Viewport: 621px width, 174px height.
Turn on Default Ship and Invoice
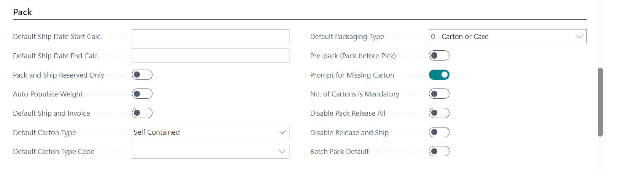142,113
